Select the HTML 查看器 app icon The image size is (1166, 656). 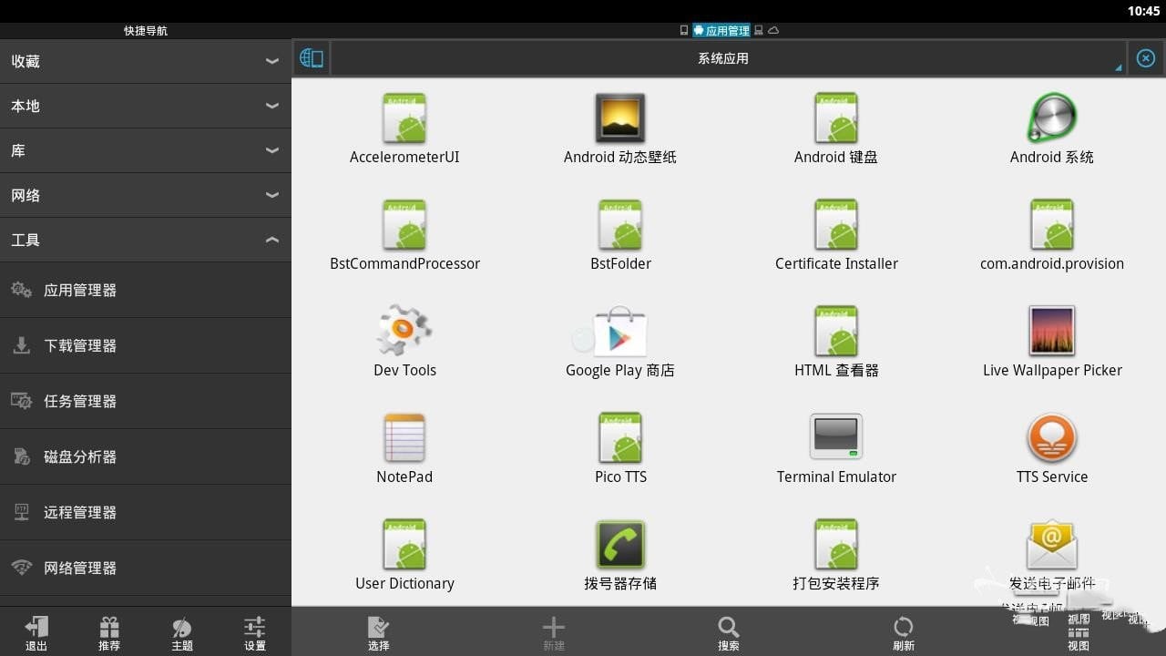click(836, 331)
